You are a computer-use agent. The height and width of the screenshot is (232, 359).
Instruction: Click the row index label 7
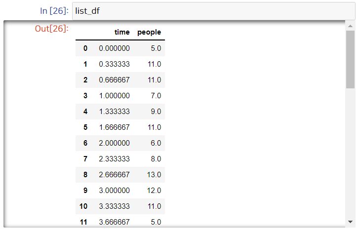[x=85, y=159]
